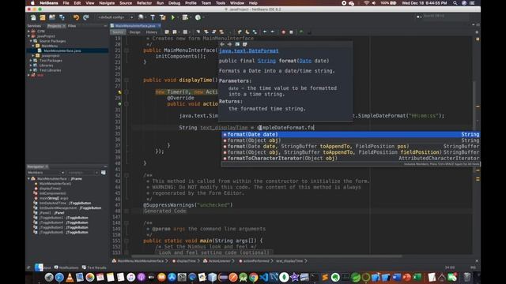Screen dimensions: 506x284
Task: Go forward in the Javadoc popup
Action: click(229, 44)
